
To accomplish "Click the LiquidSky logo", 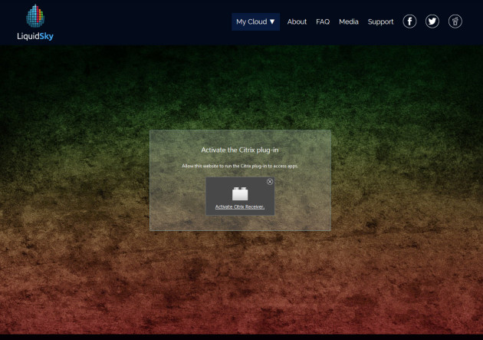I will pos(35,22).
